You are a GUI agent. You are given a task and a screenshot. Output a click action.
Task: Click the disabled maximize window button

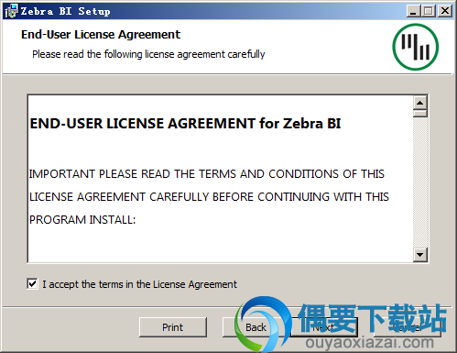pyautogui.click(x=429, y=11)
